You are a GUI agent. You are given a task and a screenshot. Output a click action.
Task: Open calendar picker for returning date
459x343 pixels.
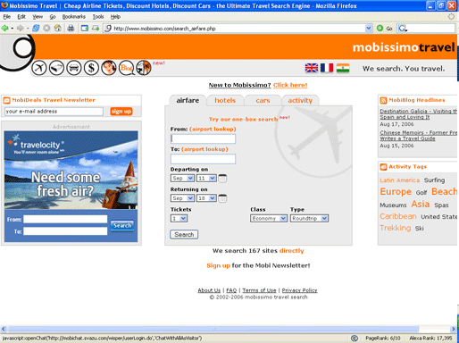click(x=222, y=198)
